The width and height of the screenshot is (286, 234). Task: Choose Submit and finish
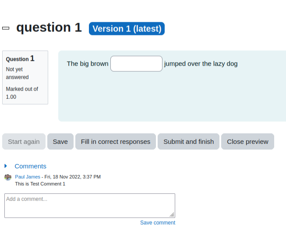[189, 141]
